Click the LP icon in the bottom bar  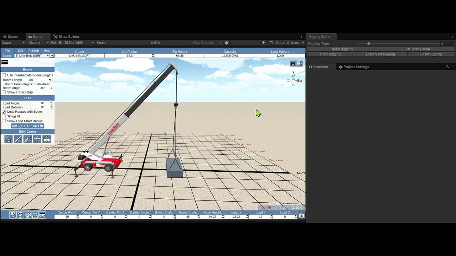(13, 215)
